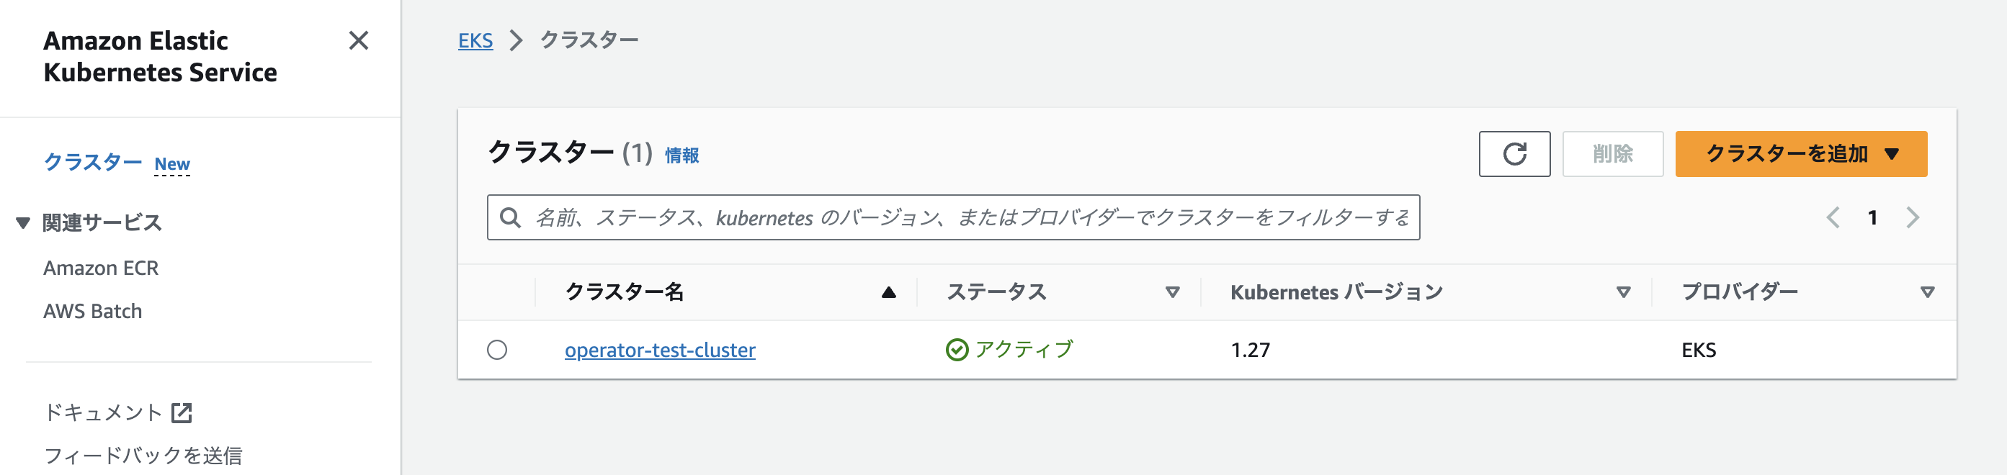Focus the cluster filter search field

(x=953, y=217)
